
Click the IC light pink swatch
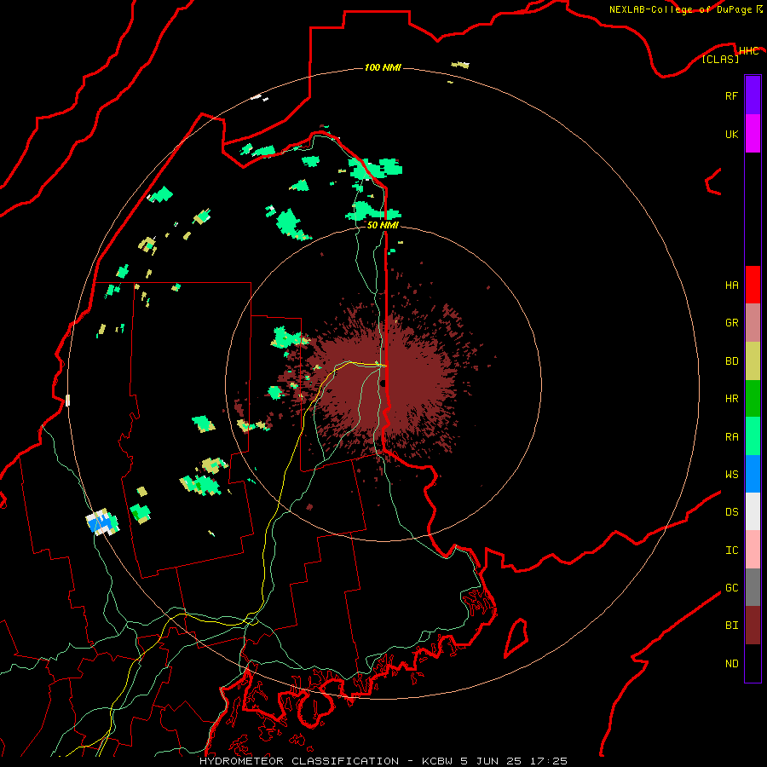(x=753, y=550)
